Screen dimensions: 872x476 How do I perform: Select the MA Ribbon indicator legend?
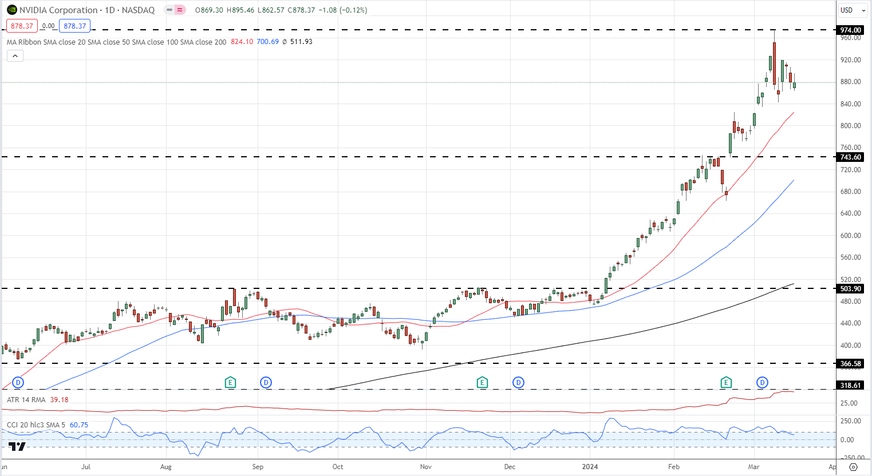pyautogui.click(x=116, y=42)
